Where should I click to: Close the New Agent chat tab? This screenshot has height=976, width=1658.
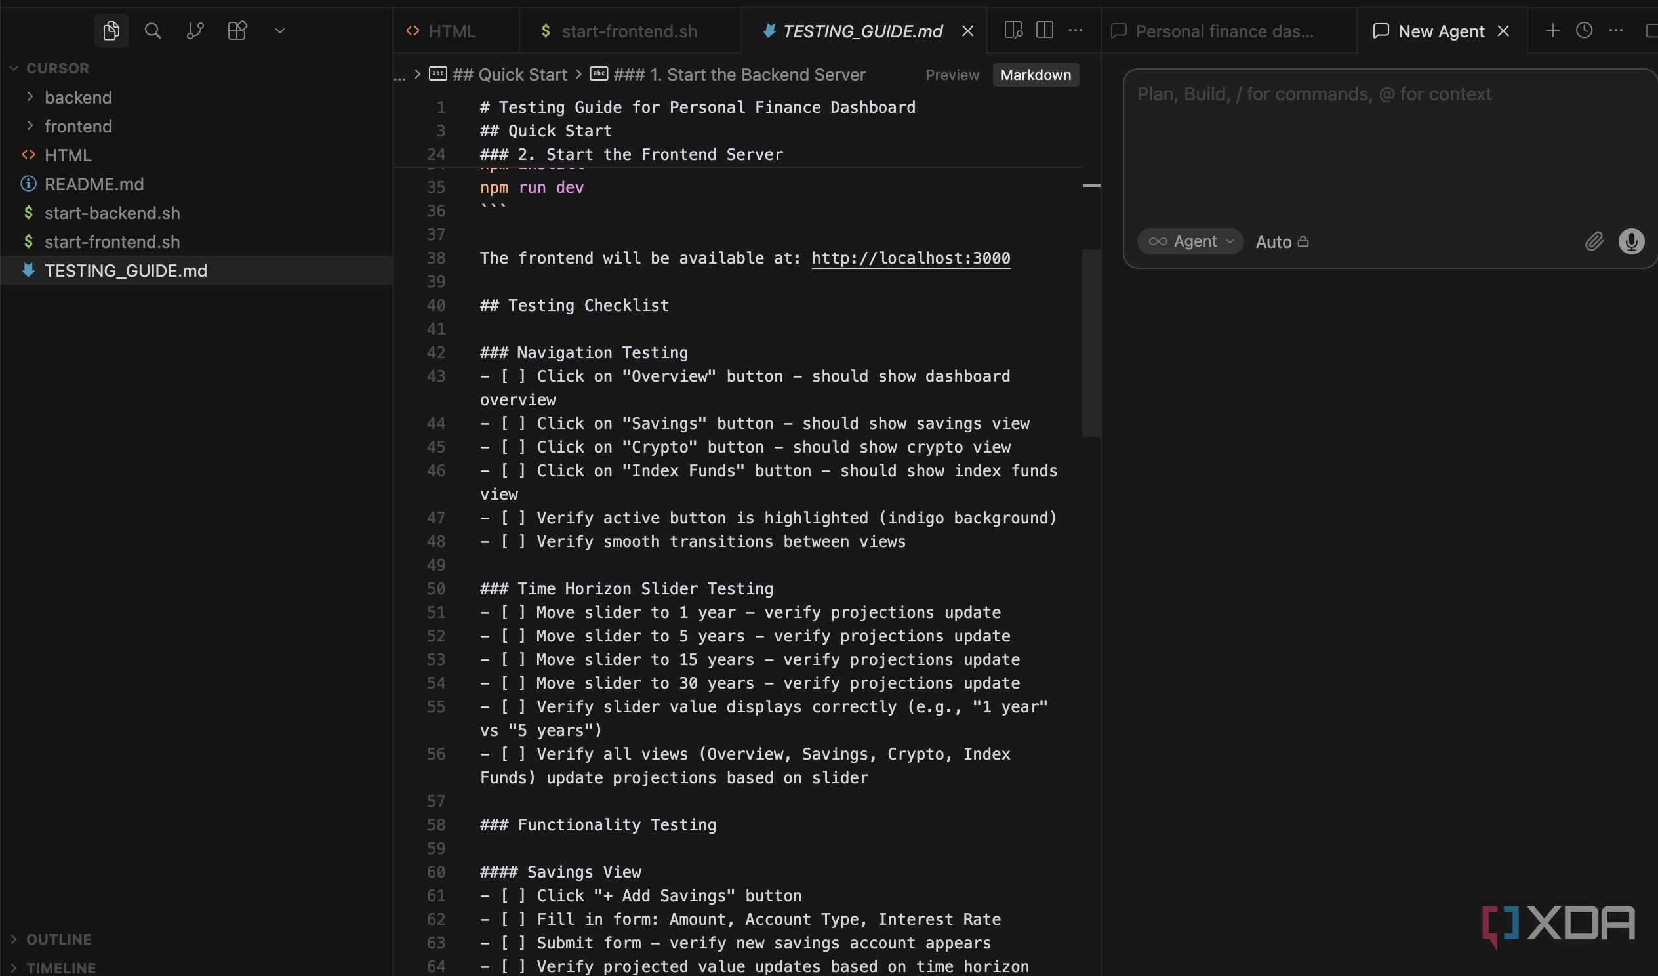[1503, 31]
